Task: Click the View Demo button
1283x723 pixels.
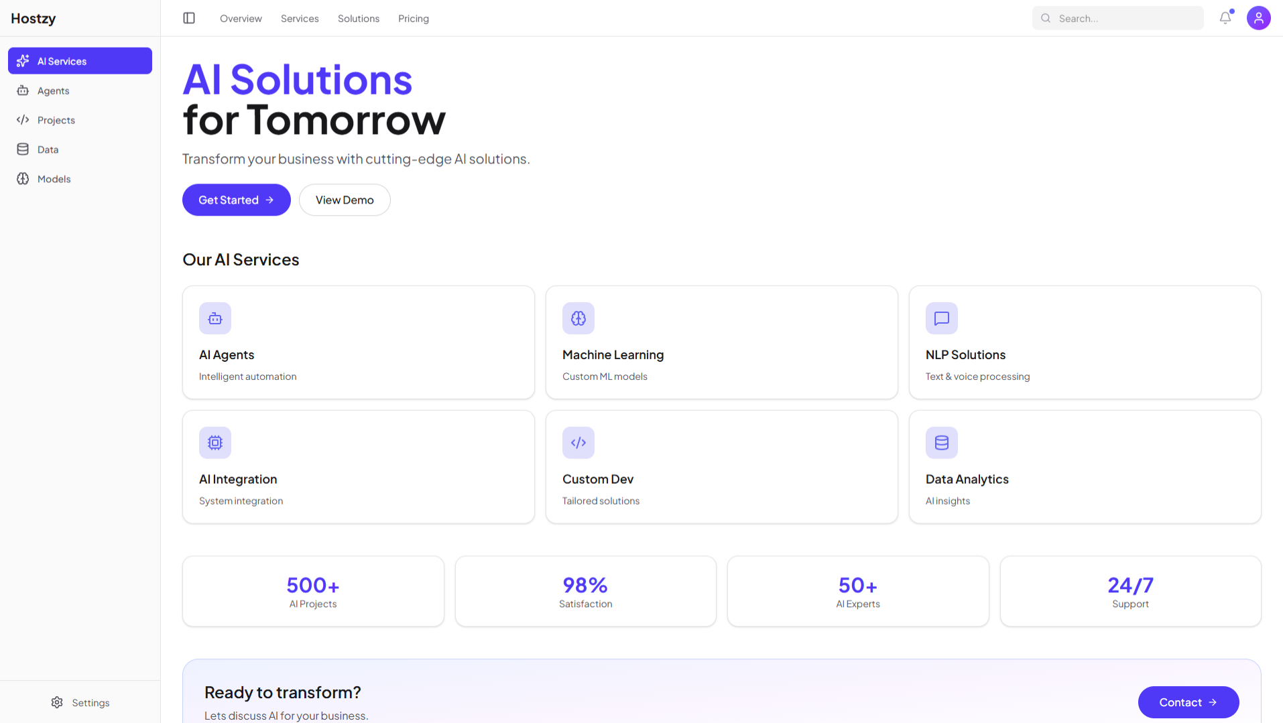Action: click(345, 200)
